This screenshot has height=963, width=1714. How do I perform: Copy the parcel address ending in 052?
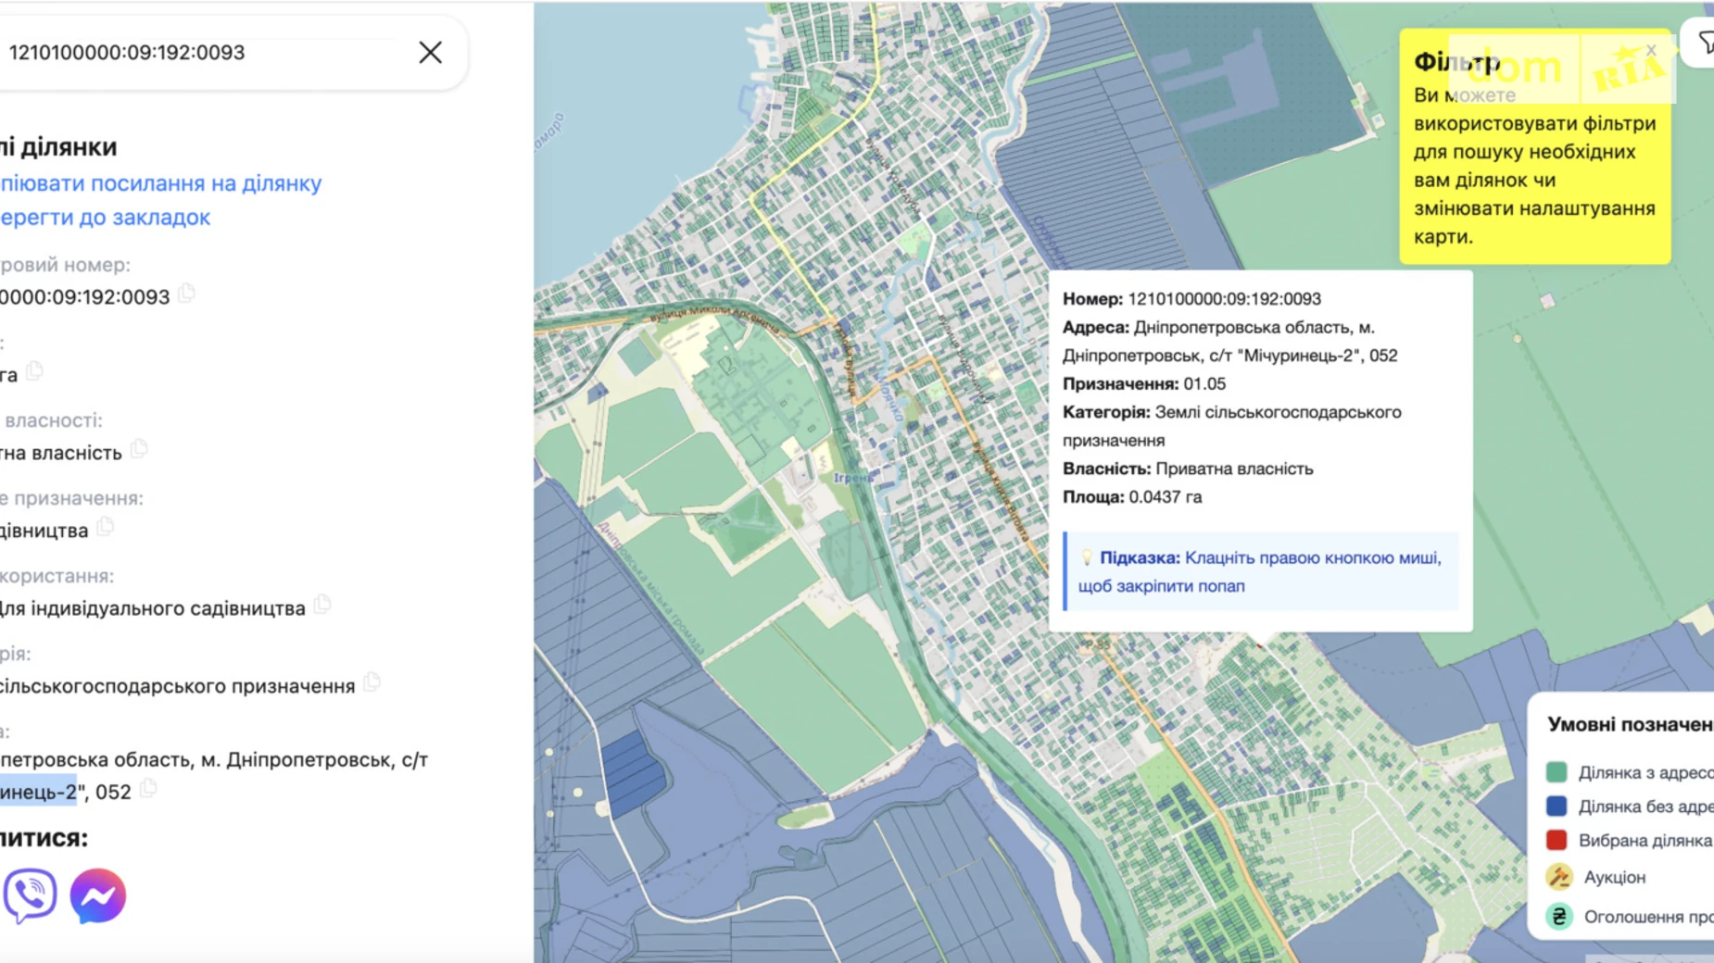pos(149,790)
